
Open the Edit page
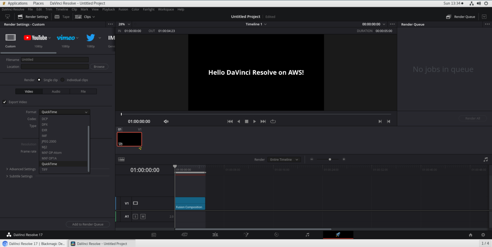point(215,235)
